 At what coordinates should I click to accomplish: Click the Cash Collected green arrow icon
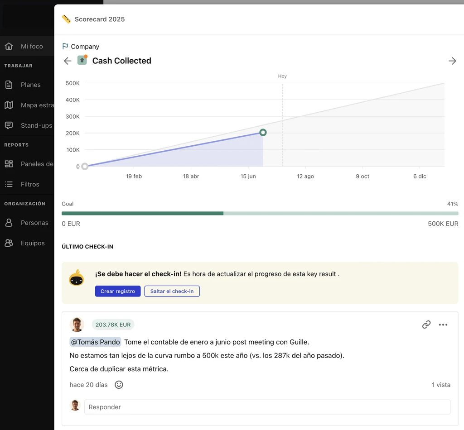pyautogui.click(x=82, y=60)
